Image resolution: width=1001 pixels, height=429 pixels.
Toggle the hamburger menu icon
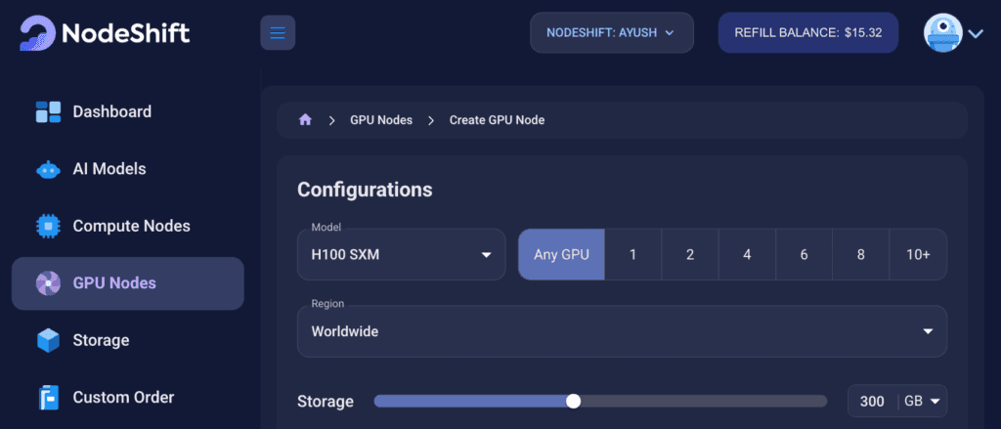click(x=278, y=32)
